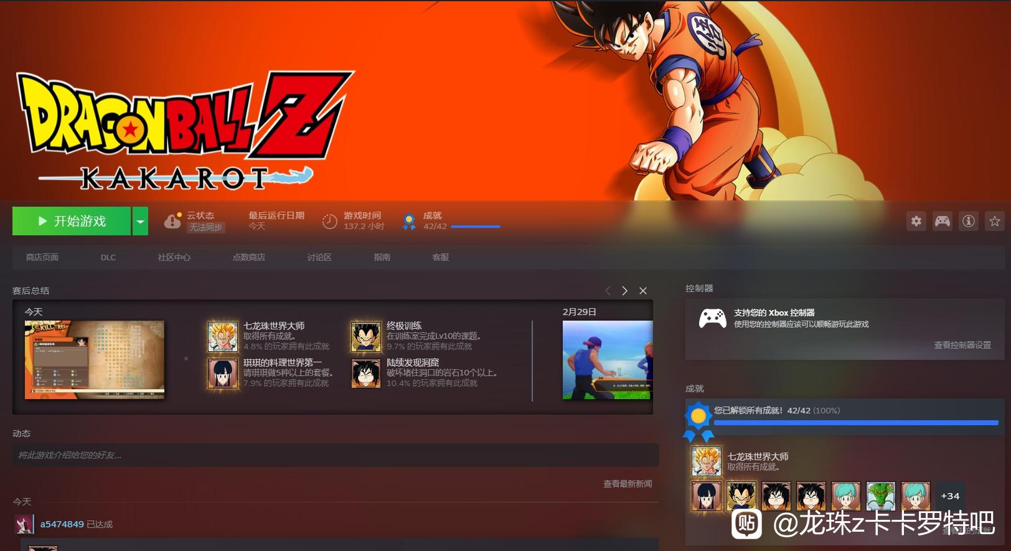This screenshot has width=1011, height=551.
Task: Open 查看控制器设置 link
Action: pyautogui.click(x=962, y=345)
